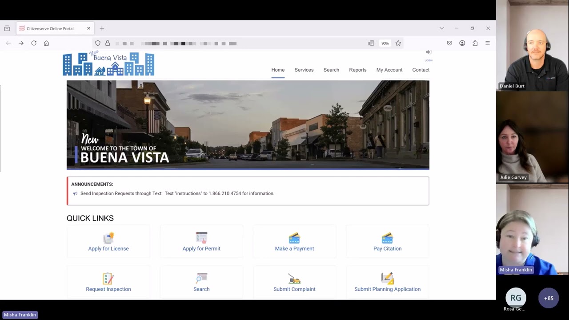Go forward in browser history

(x=21, y=43)
